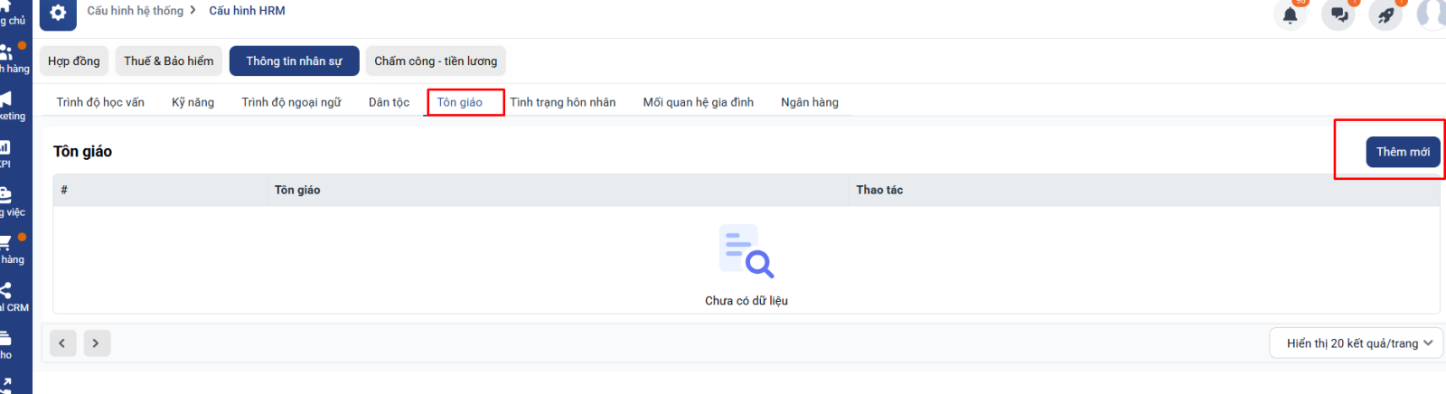Open the KPI chart sidebar icon
Screen dimensions: 1446x394
pyautogui.click(x=5, y=147)
